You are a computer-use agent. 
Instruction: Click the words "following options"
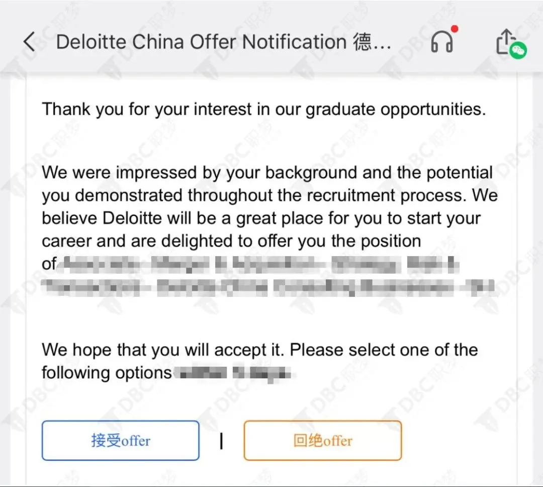tap(107, 373)
